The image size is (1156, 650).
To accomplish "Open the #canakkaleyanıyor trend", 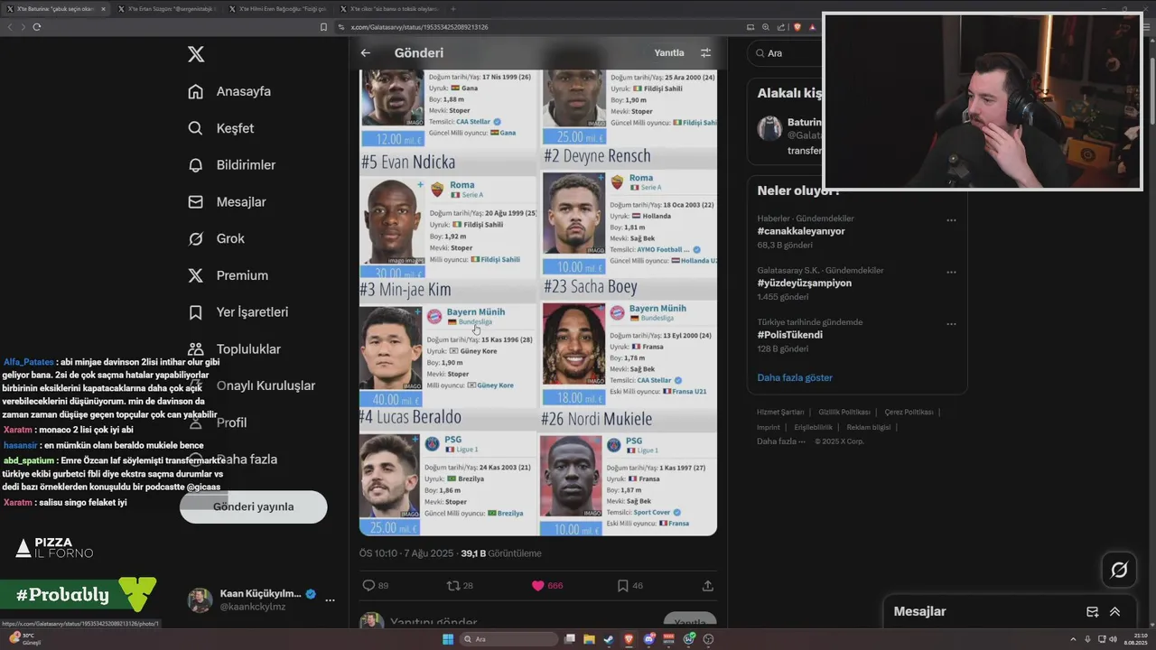I will pos(801,231).
